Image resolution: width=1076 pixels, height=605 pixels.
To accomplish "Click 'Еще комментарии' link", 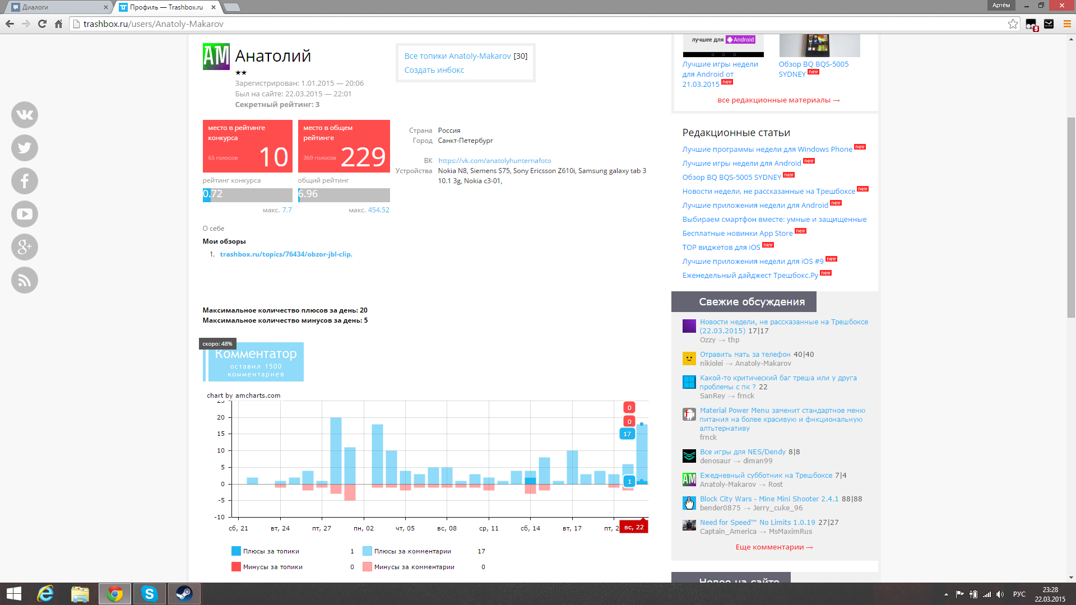I will [x=774, y=547].
